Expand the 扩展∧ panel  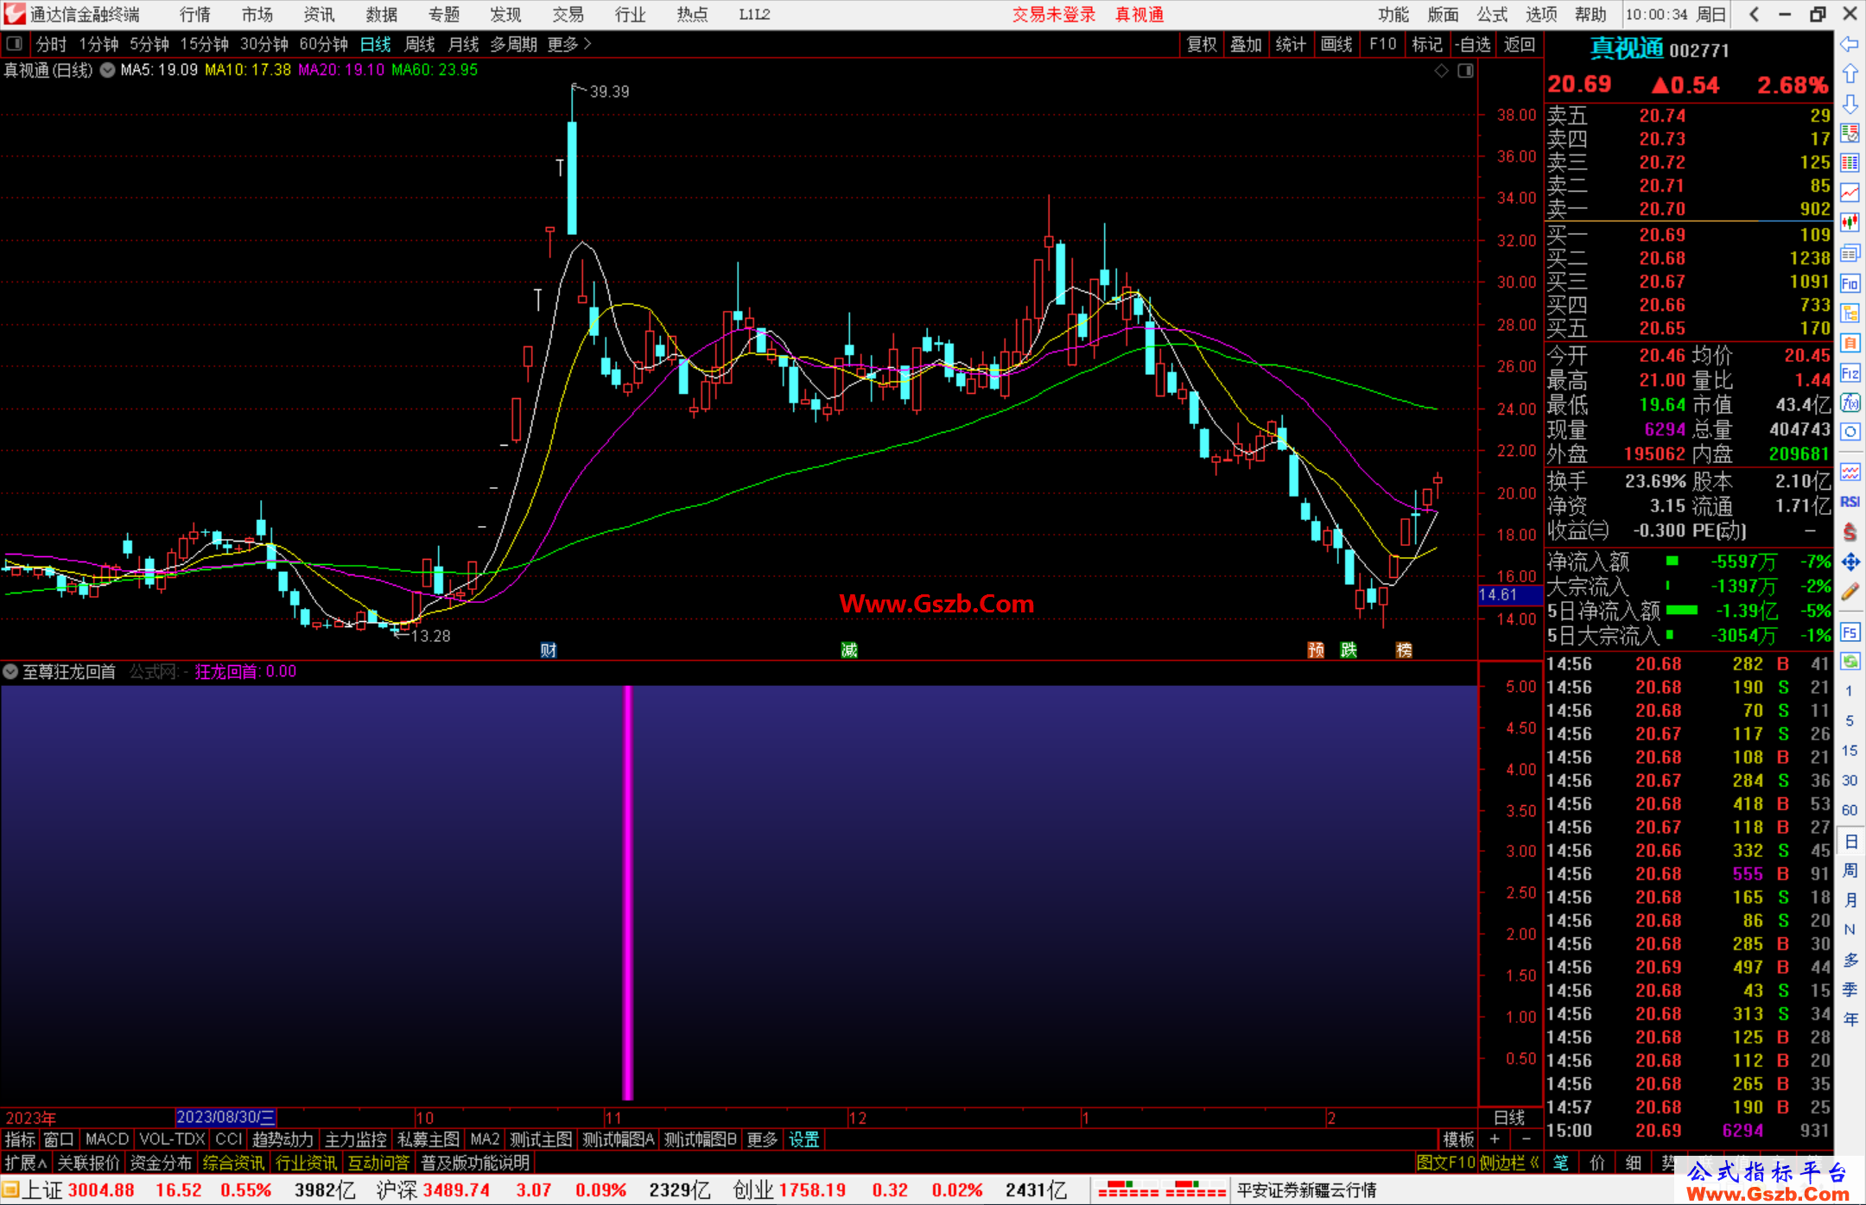(26, 1163)
